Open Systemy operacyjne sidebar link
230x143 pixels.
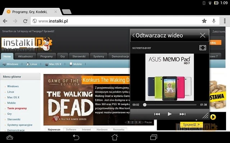20,125
